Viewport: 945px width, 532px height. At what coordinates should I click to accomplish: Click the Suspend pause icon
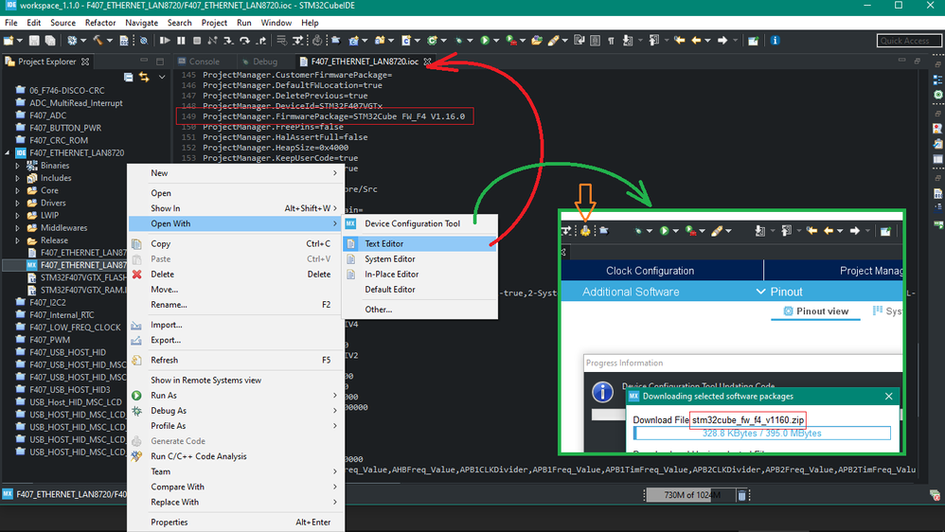pyautogui.click(x=181, y=41)
